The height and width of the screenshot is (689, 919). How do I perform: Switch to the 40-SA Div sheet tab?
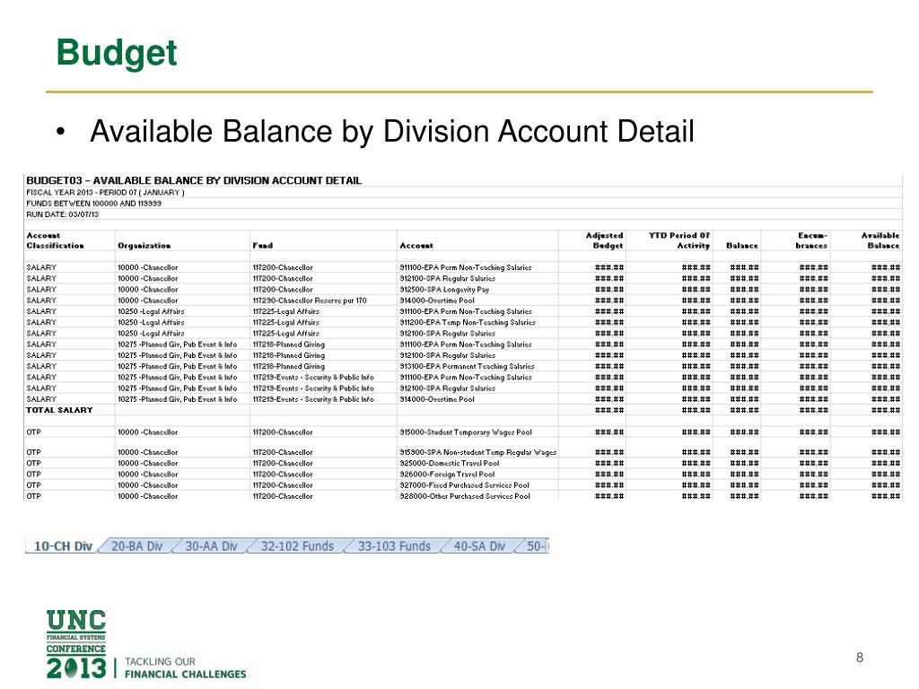pyautogui.click(x=479, y=546)
